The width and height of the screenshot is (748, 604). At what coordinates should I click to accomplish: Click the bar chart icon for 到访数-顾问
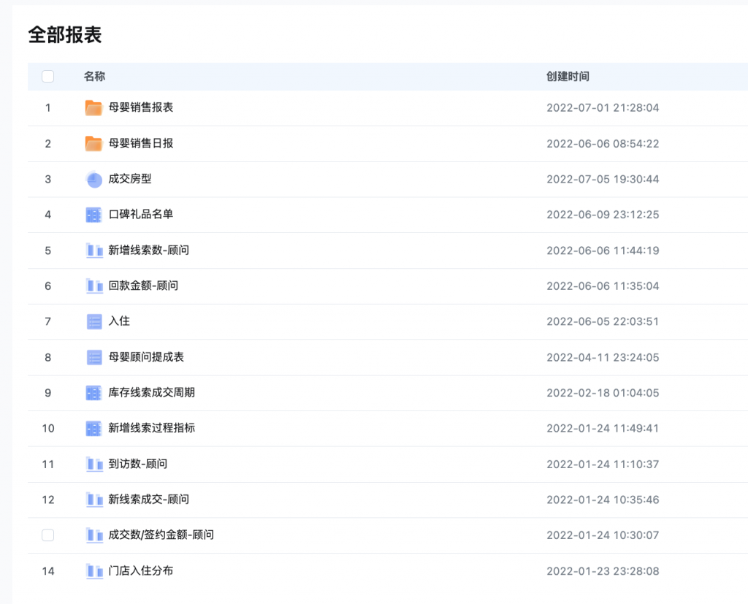click(x=93, y=464)
